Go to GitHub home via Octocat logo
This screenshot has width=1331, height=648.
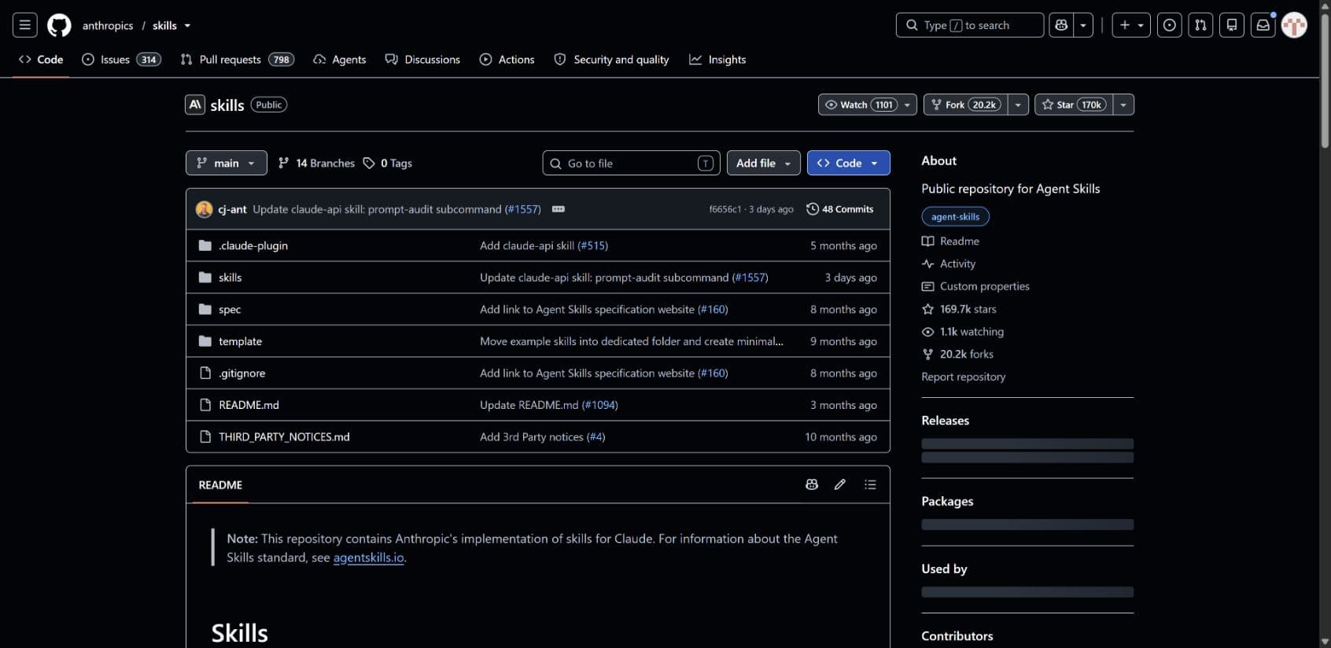[59, 25]
